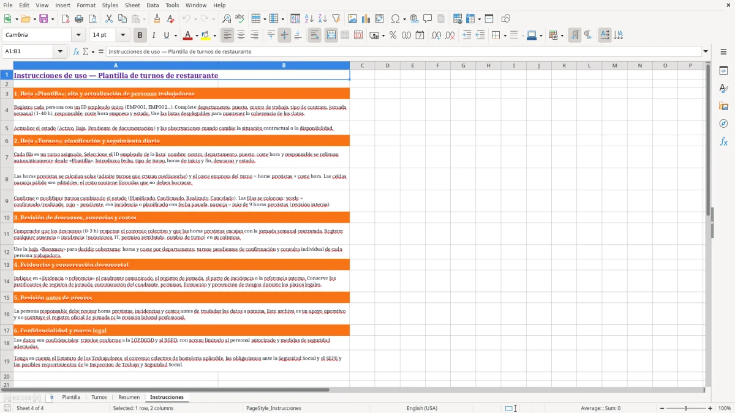The height and width of the screenshot is (413, 735).
Task: Open sidebar Gallery deck
Action: 723,106
